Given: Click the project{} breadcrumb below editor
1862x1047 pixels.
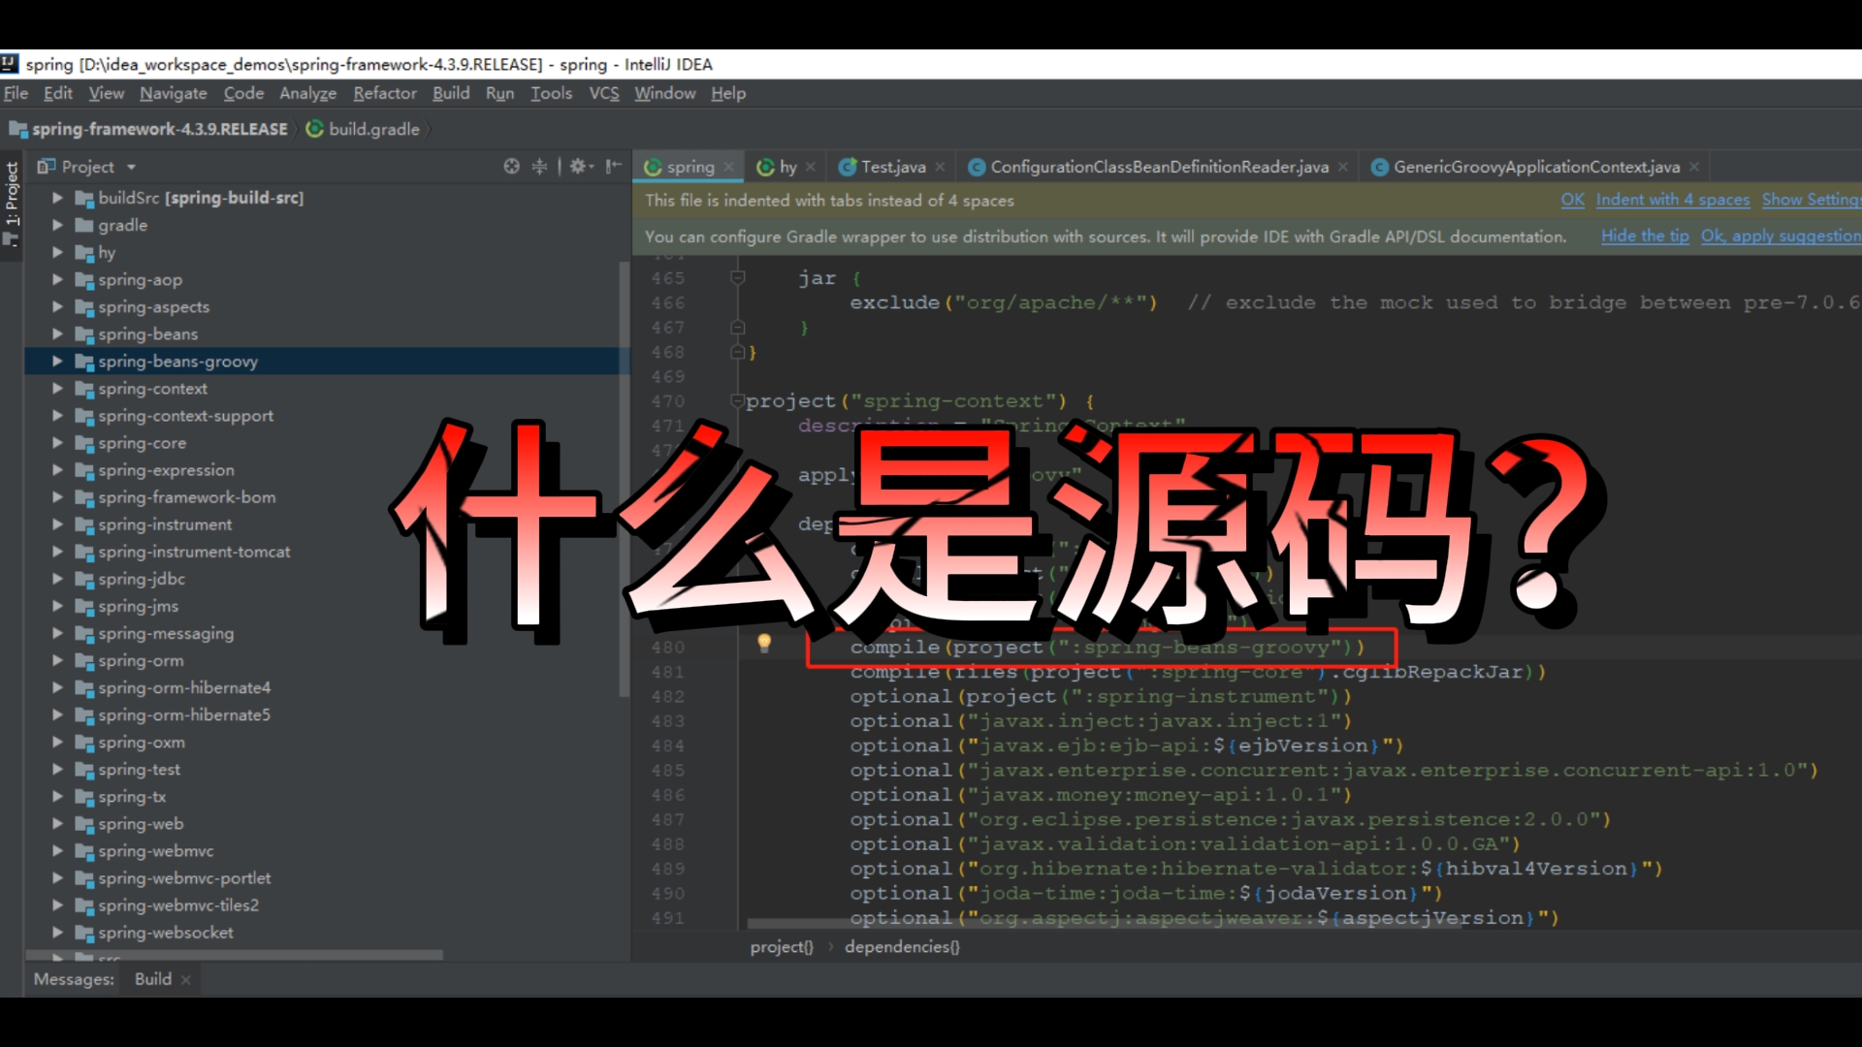Looking at the screenshot, I should (782, 947).
